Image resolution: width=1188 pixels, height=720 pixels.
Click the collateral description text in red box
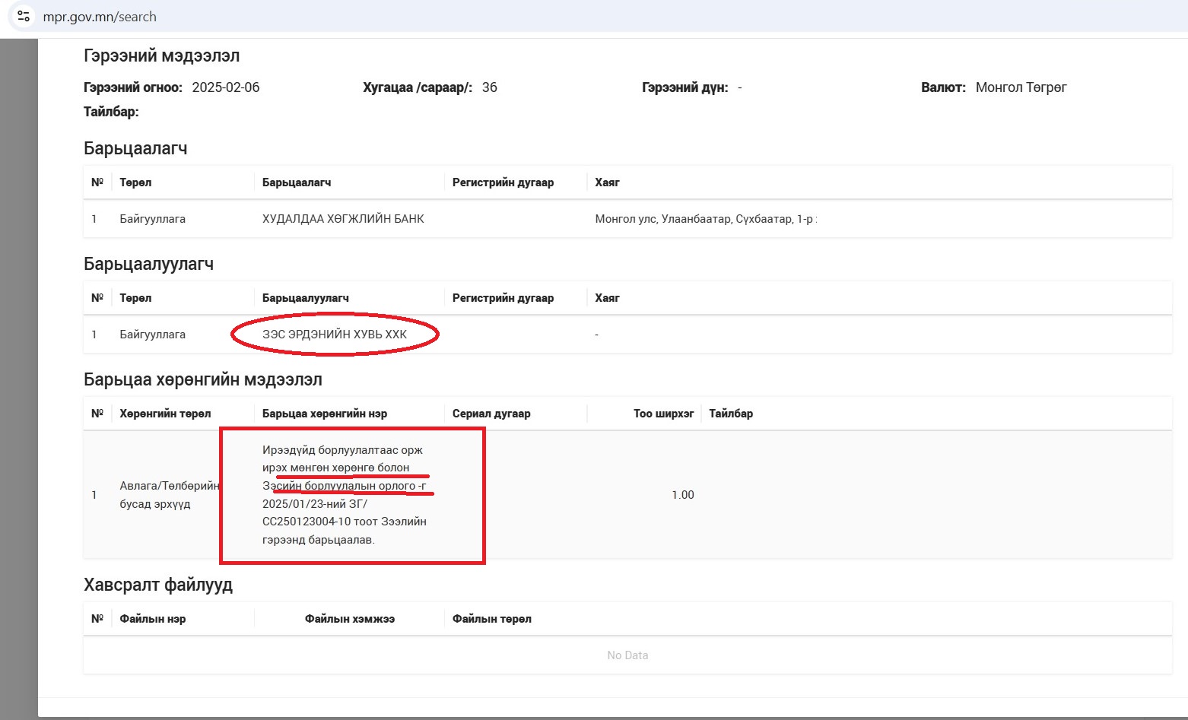[x=344, y=495]
